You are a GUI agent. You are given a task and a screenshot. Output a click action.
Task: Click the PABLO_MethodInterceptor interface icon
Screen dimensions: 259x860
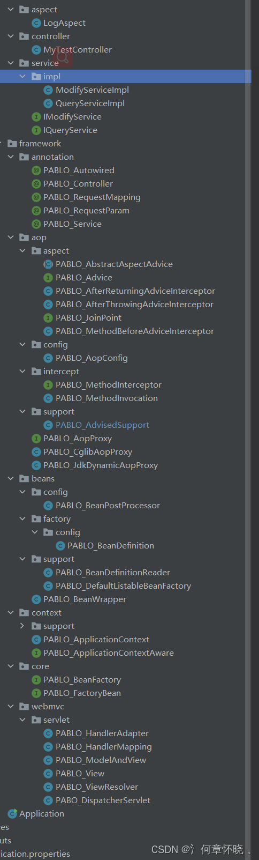pos(48,385)
